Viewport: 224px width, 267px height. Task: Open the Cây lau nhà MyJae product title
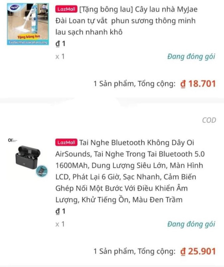pyautogui.click(x=126, y=21)
